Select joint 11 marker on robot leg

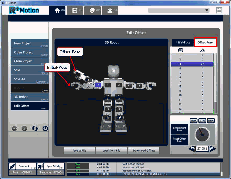(108, 109)
